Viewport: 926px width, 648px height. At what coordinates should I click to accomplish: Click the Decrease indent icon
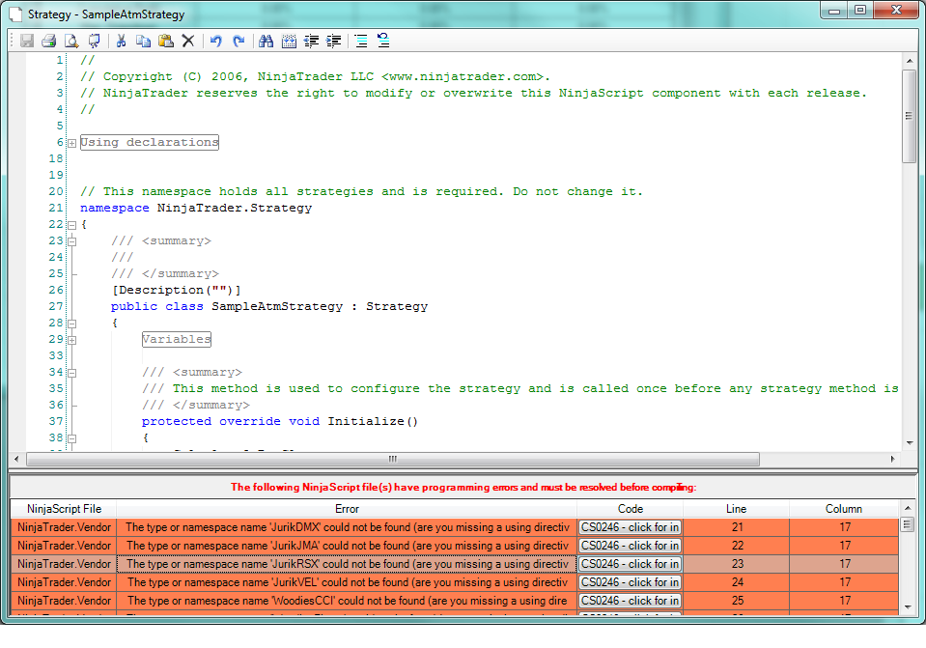pos(311,41)
